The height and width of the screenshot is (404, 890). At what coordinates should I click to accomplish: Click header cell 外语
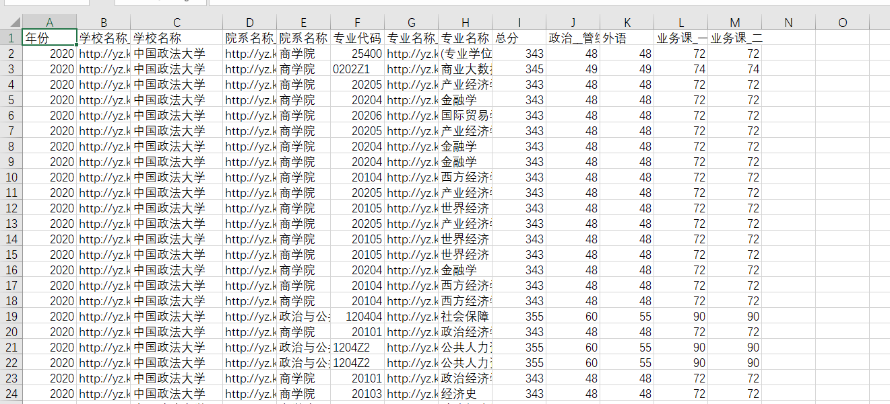point(627,38)
